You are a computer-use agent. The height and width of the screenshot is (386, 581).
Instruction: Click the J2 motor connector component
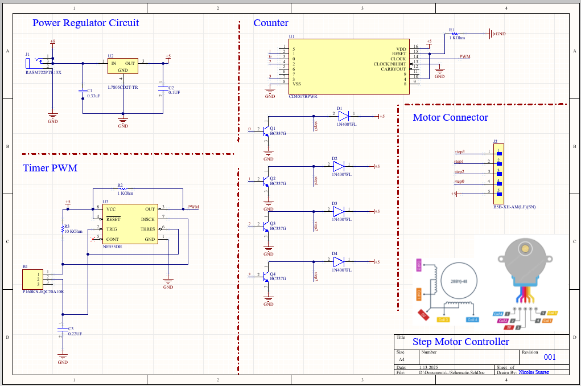point(498,173)
